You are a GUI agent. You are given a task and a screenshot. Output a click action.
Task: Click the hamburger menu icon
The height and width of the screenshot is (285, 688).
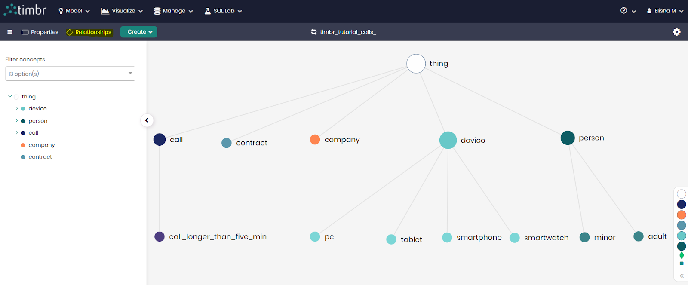pos(10,32)
